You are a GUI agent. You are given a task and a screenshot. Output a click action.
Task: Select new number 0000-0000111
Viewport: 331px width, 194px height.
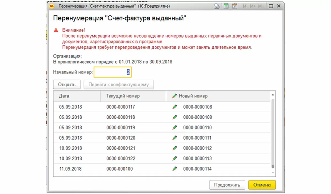tap(197, 138)
